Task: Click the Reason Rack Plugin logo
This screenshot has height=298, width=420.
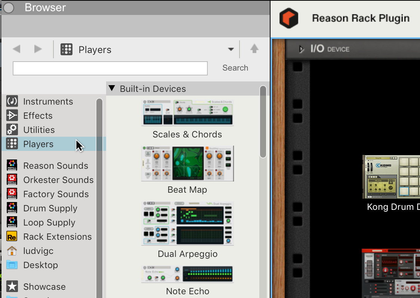Action: pyautogui.click(x=289, y=18)
